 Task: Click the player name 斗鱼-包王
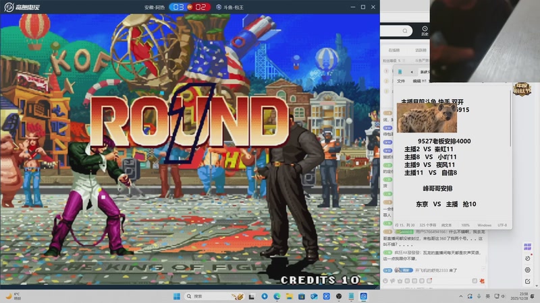point(234,7)
